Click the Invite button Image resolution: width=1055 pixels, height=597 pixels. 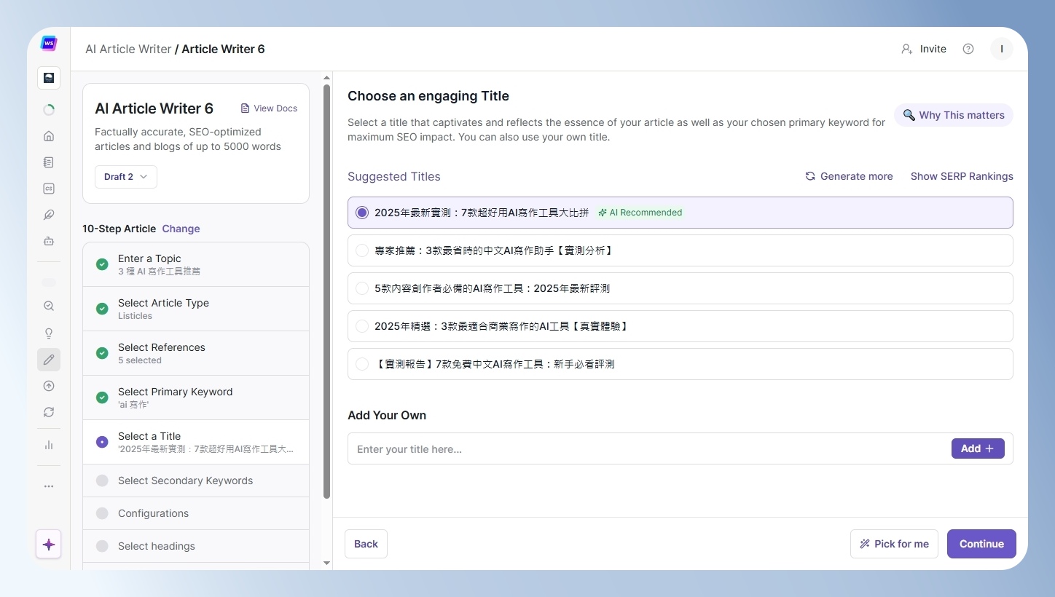click(924, 49)
